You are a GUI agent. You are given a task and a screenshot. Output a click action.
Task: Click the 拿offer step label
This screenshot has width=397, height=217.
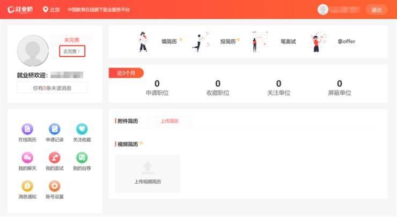coord(347,41)
